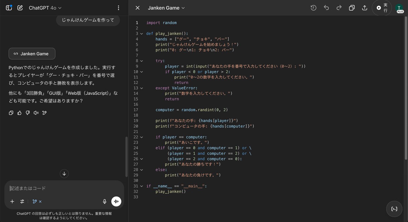Screen dimensions: 408x222
Task: Run the code with 実行 button
Action: (382, 8)
